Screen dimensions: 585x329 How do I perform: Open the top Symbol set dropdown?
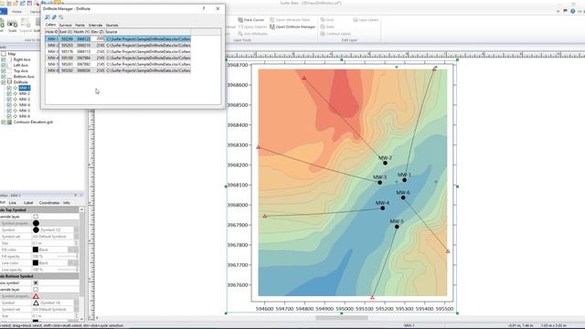point(77,237)
